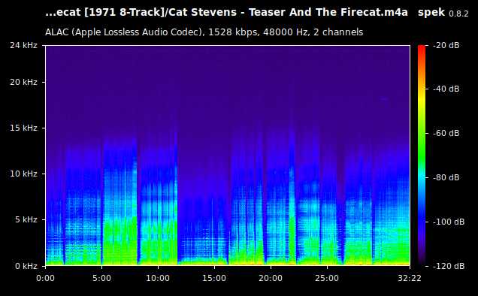The width and height of the screenshot is (478, 296).
Task: Click the 0:00 time axis label
Action: pos(45,278)
